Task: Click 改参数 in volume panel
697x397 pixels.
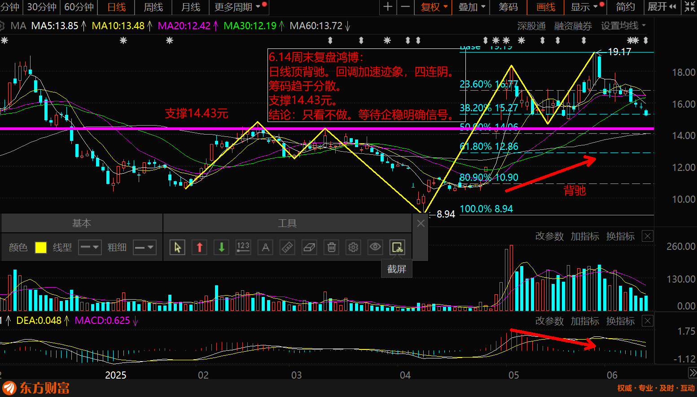Action: [x=549, y=236]
